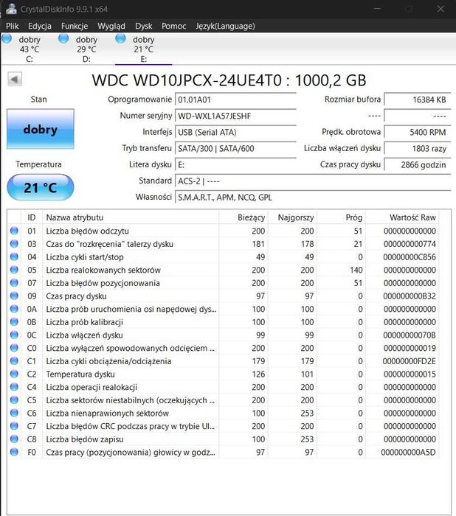Click the power-on hours 2866 godzin
The image size is (456, 516).
[418, 165]
